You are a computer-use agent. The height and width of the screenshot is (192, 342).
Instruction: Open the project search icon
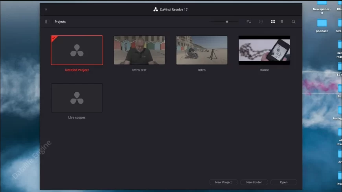pyautogui.click(x=293, y=22)
